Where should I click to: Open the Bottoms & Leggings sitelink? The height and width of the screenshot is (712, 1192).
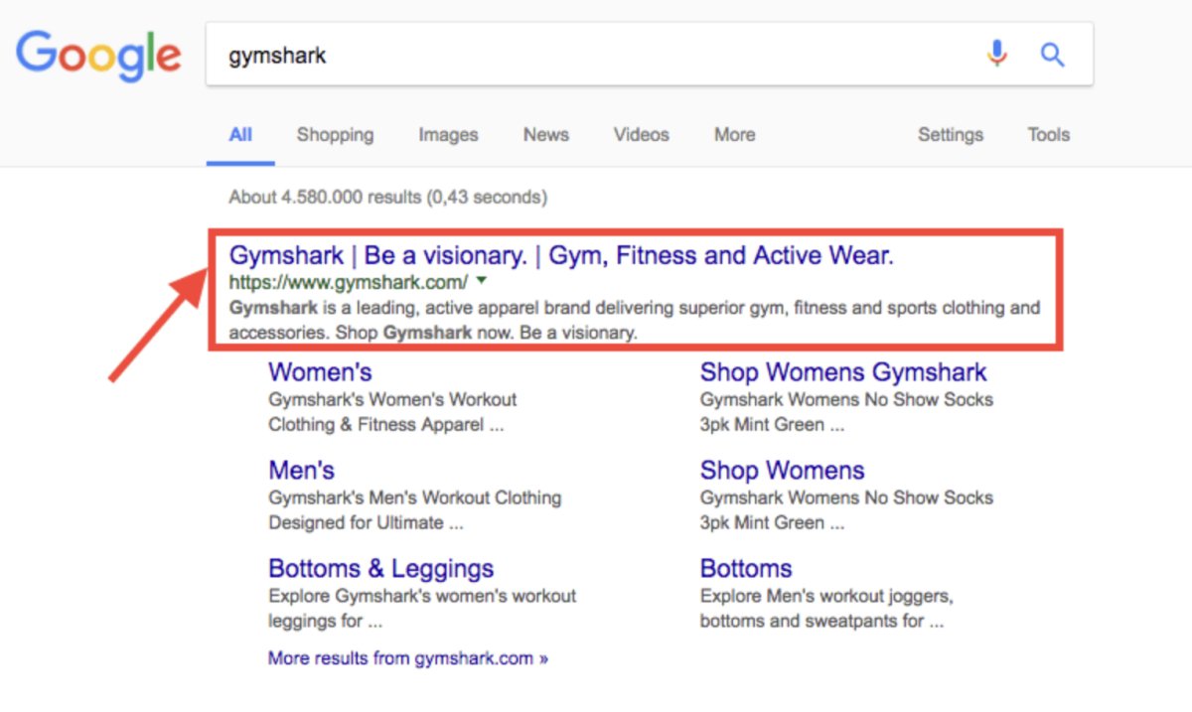(x=380, y=568)
